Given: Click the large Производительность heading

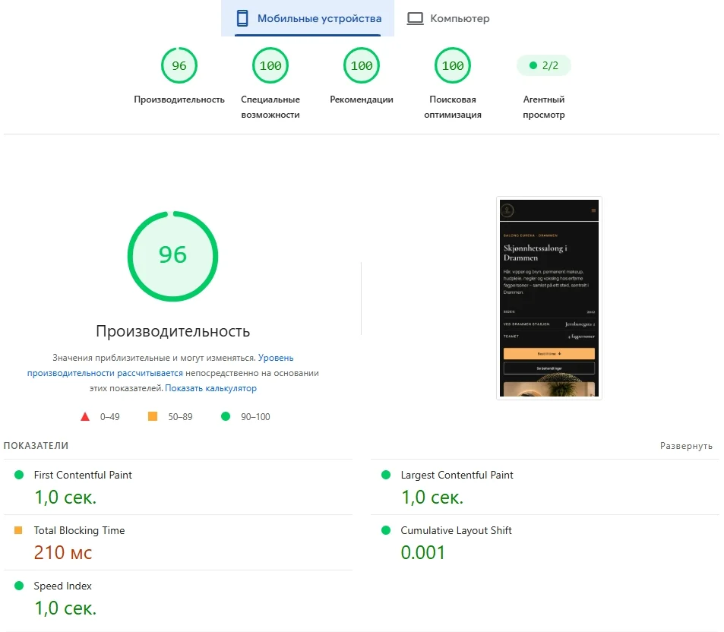Looking at the screenshot, I should pos(172,331).
